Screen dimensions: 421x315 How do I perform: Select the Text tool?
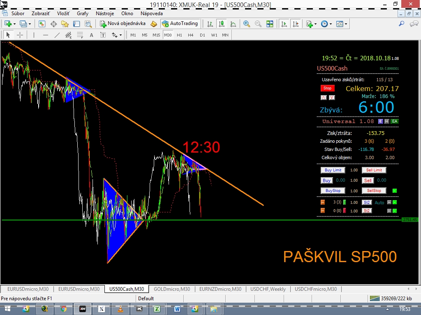[x=92, y=35]
